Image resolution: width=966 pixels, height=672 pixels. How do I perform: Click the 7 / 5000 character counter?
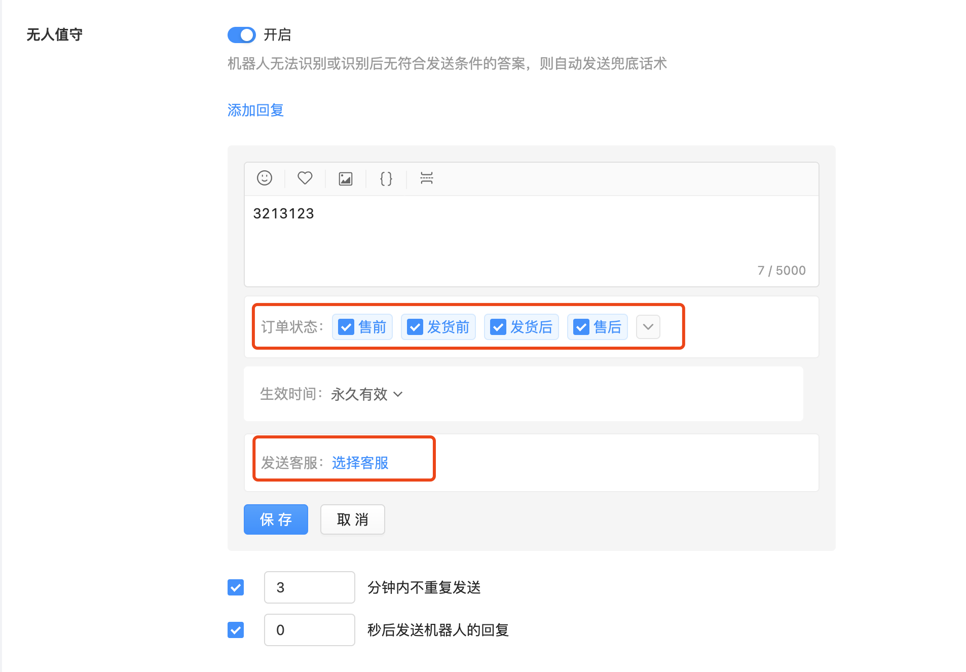782,271
